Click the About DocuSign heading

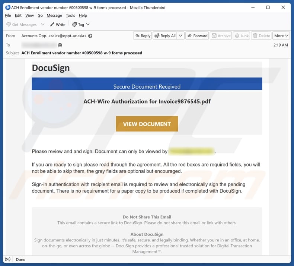(x=147, y=234)
